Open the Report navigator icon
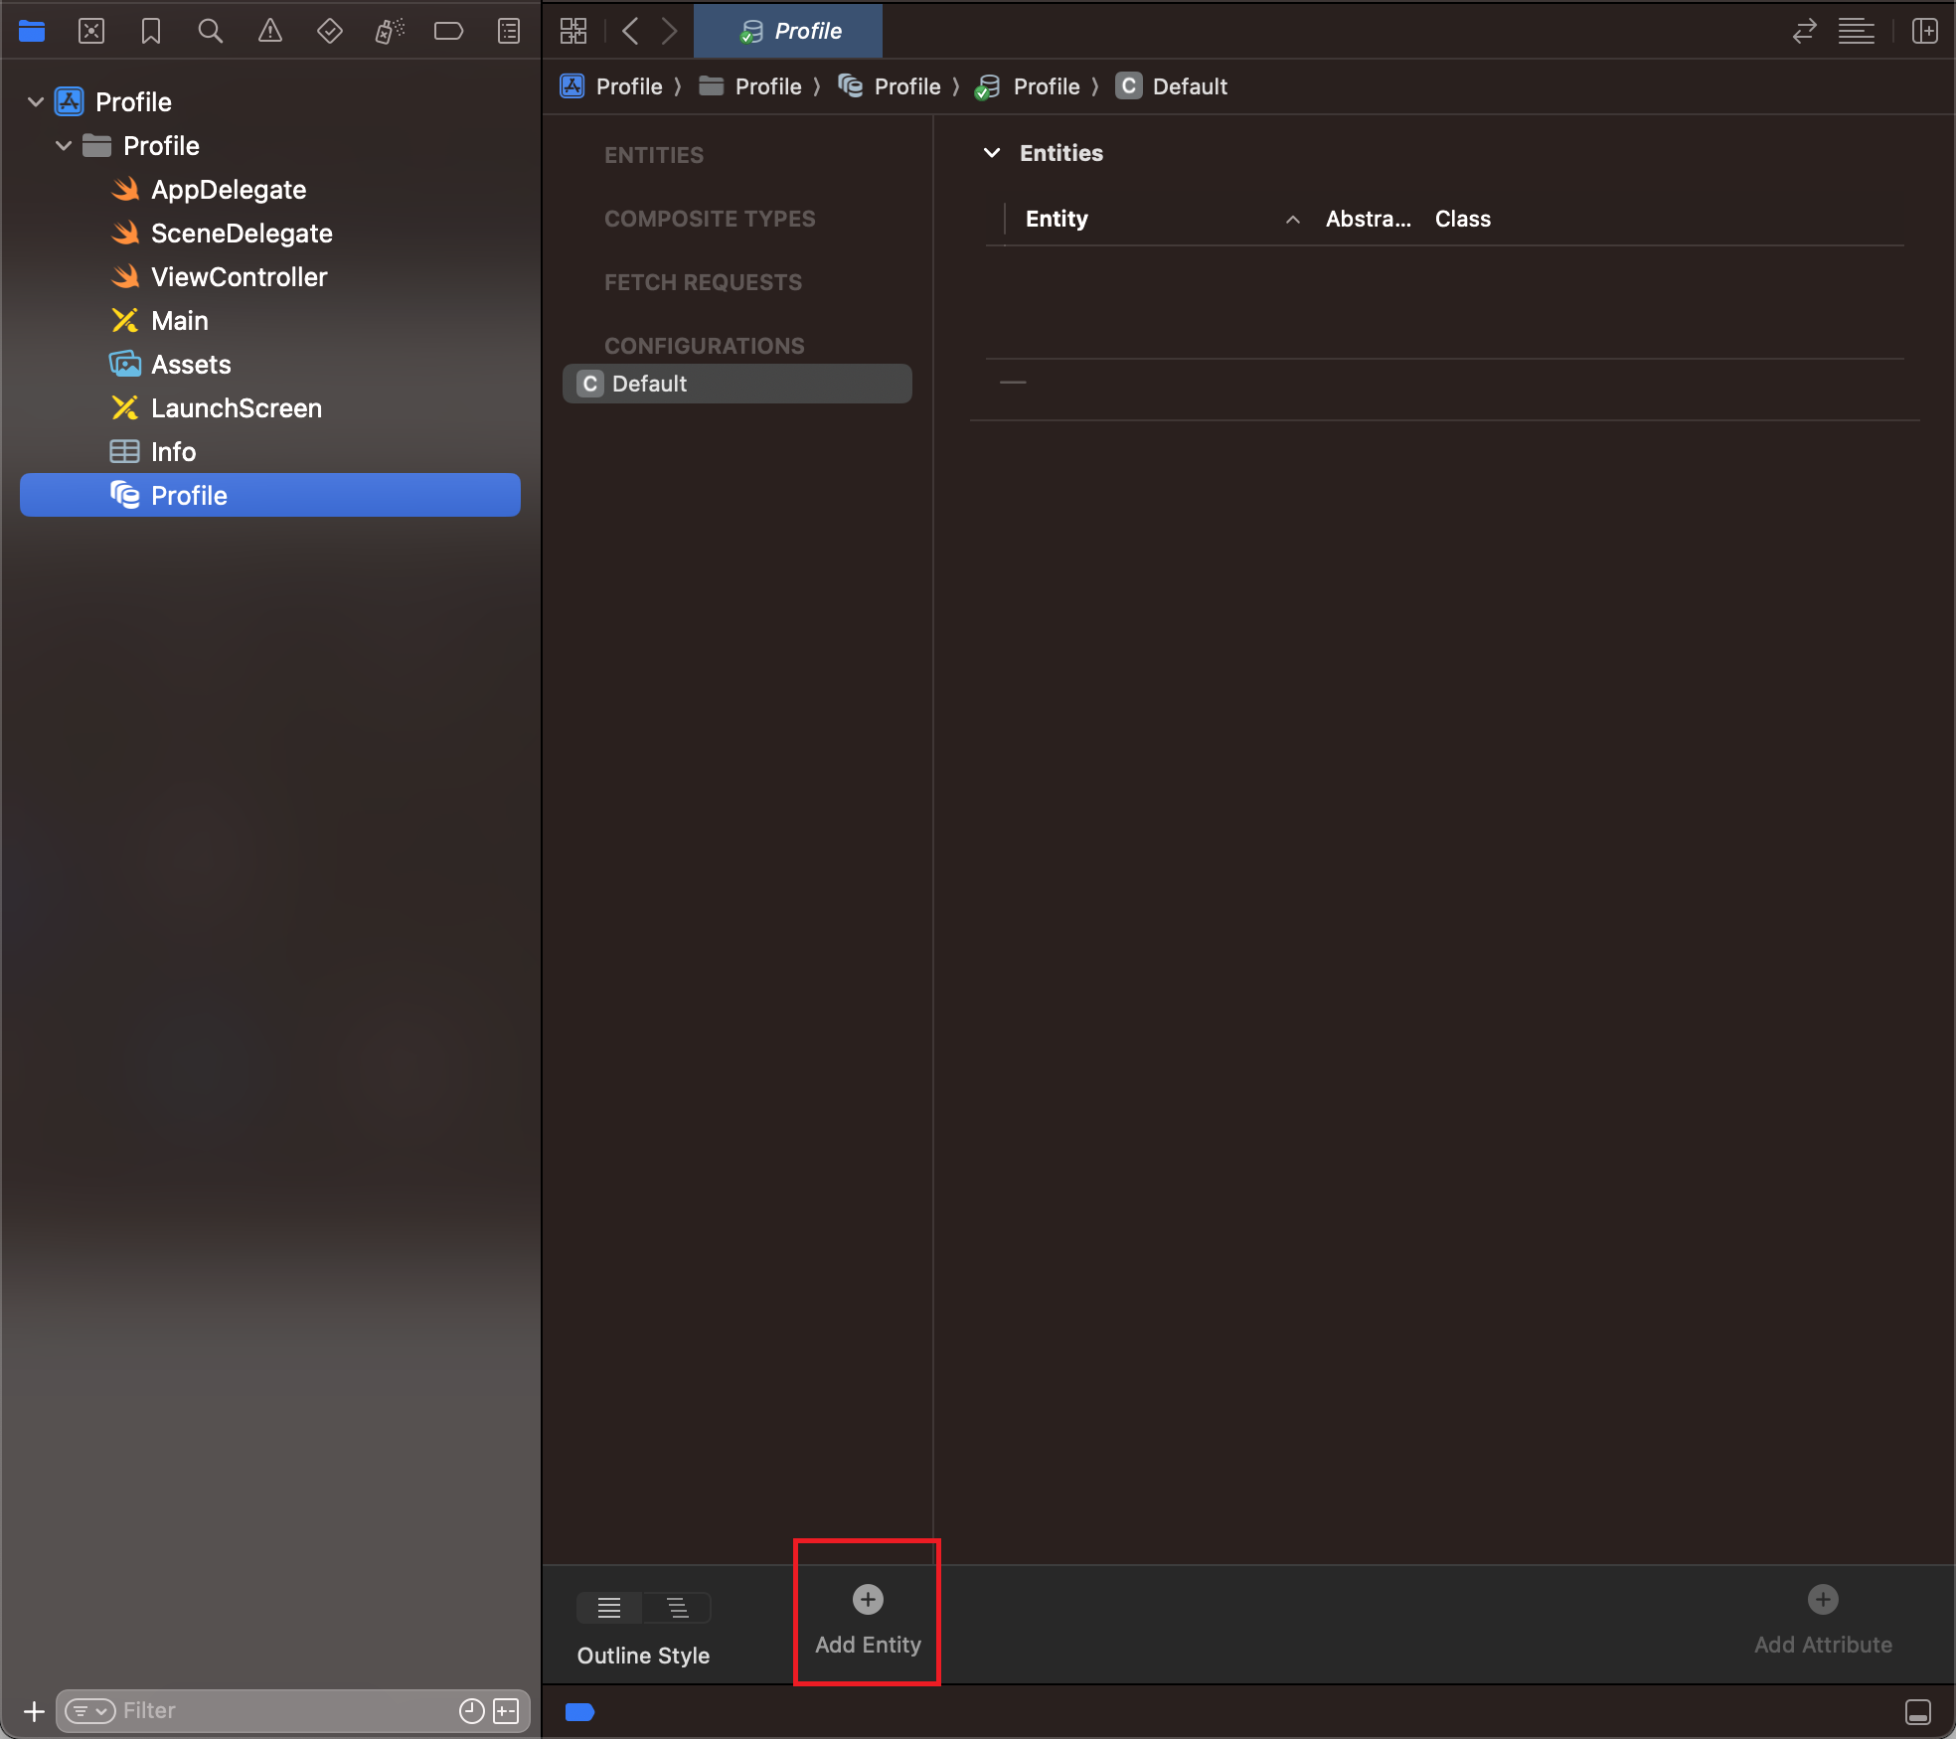 [x=509, y=31]
